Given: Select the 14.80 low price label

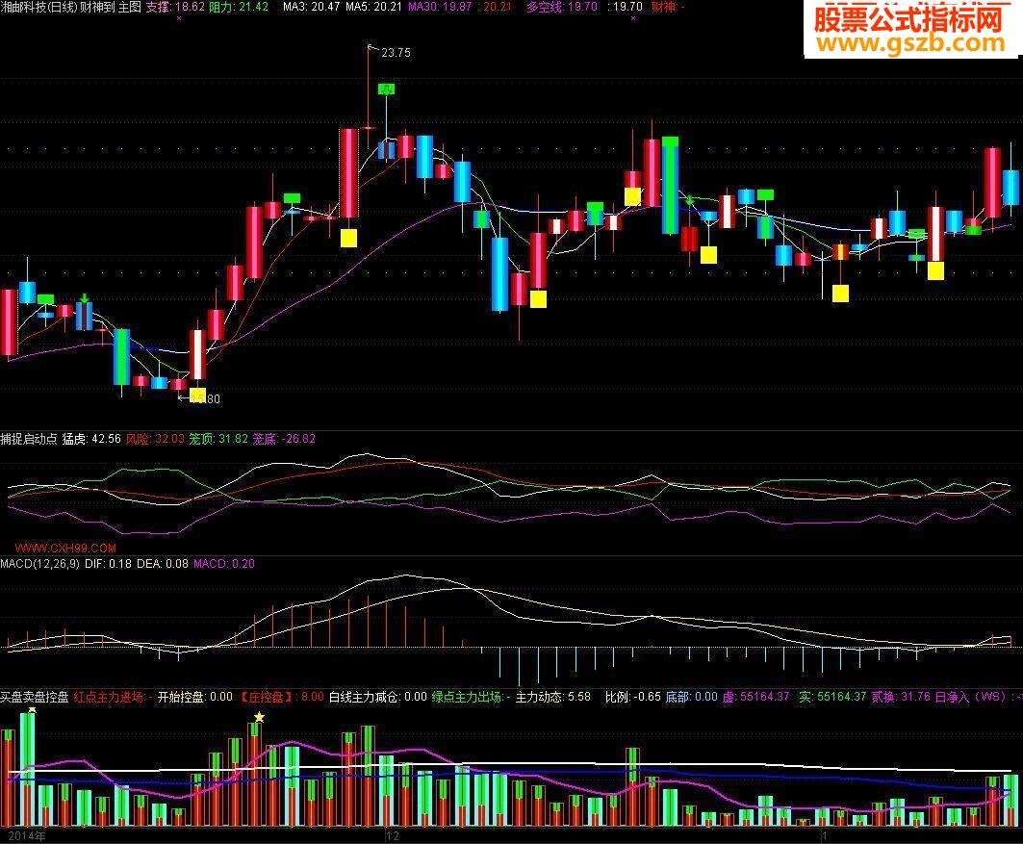Looking at the screenshot, I should pos(205,398).
